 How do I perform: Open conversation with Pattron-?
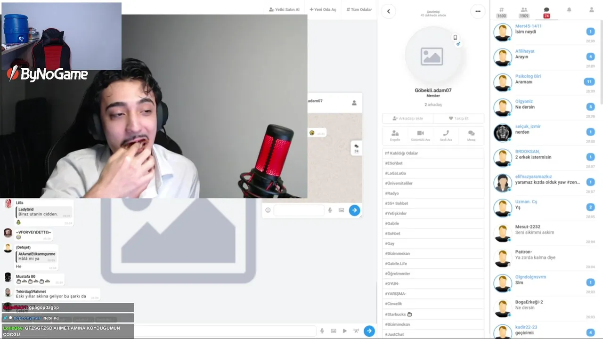(x=545, y=258)
